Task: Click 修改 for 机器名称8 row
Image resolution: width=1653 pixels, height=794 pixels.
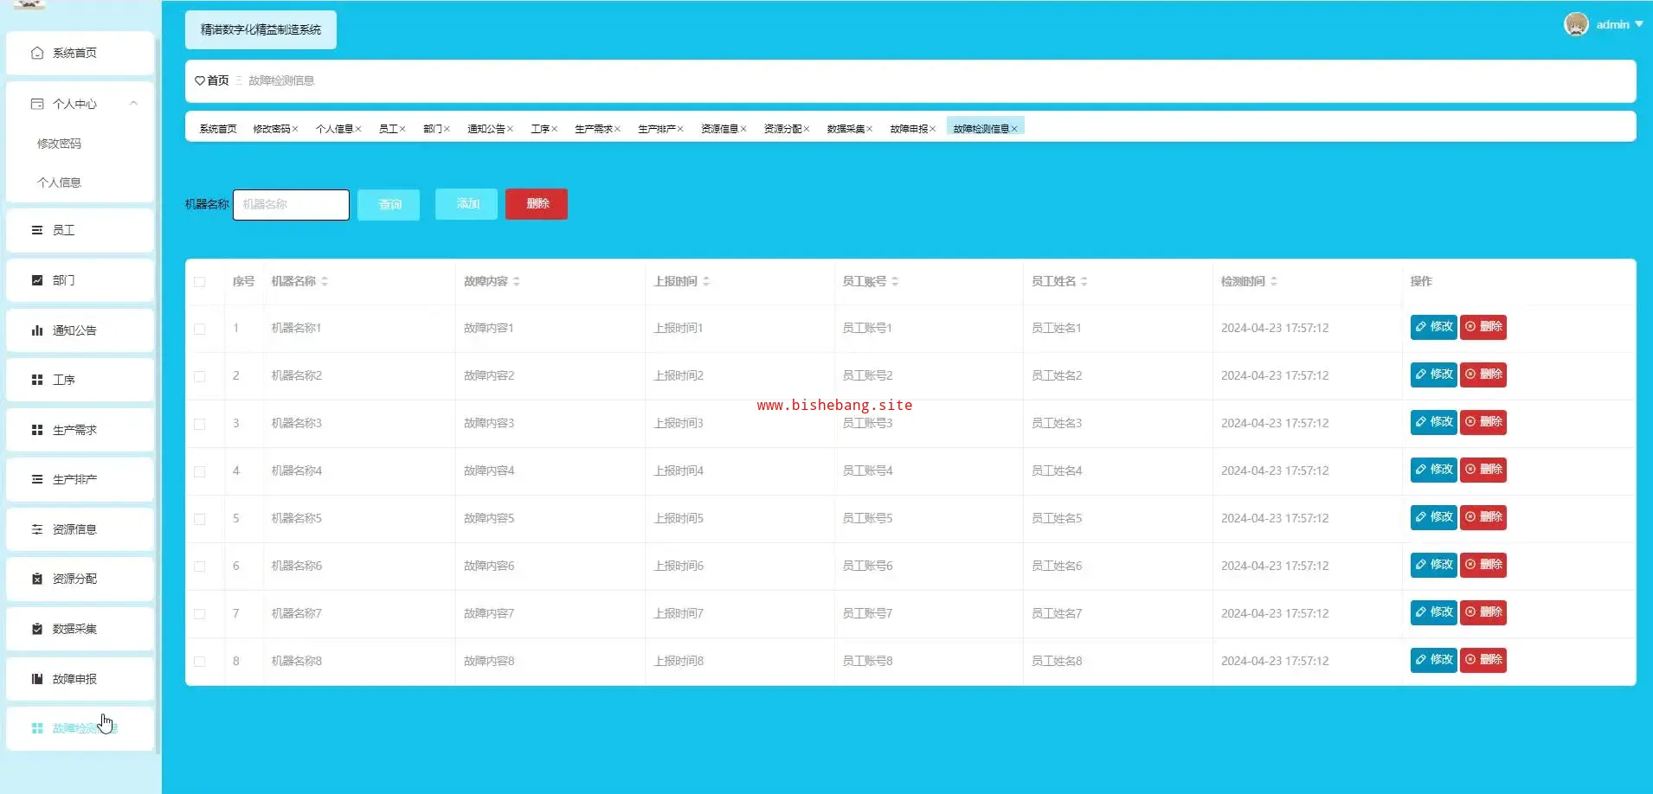Action: click(1433, 660)
